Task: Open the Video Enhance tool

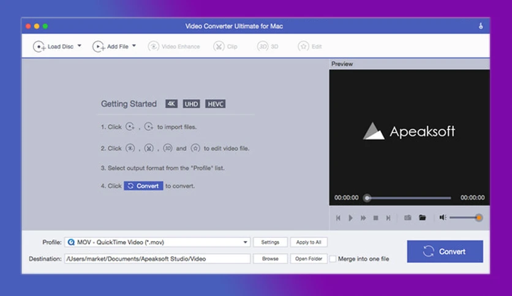Action: pos(174,46)
